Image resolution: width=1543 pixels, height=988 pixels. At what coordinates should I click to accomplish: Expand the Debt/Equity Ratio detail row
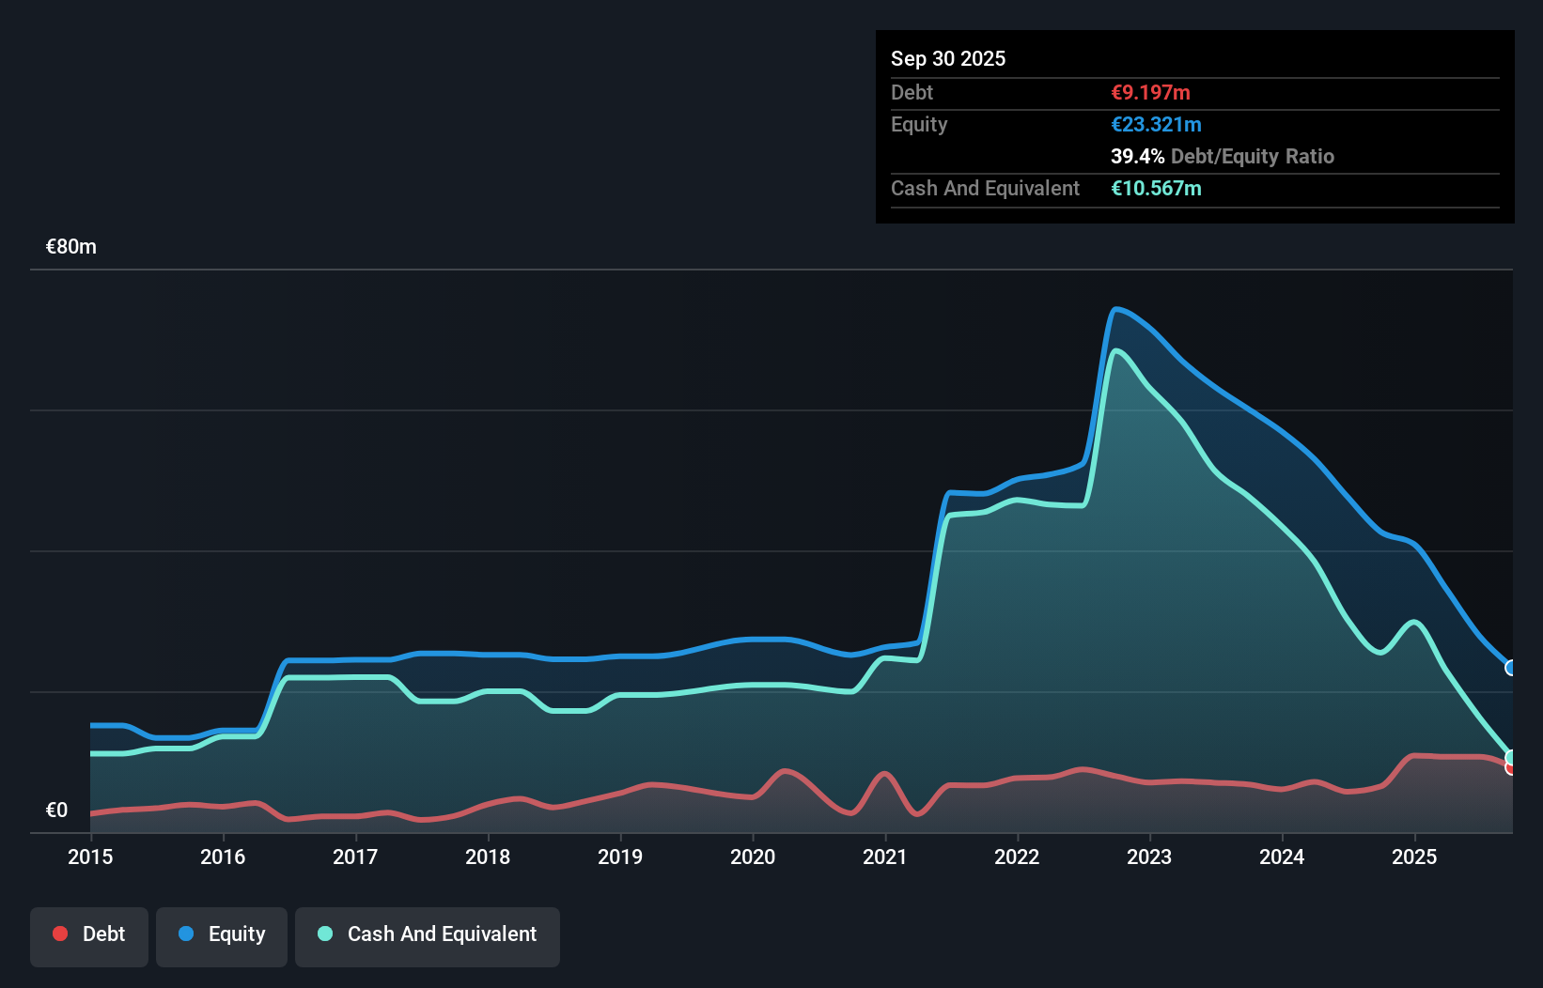[x=1222, y=156]
